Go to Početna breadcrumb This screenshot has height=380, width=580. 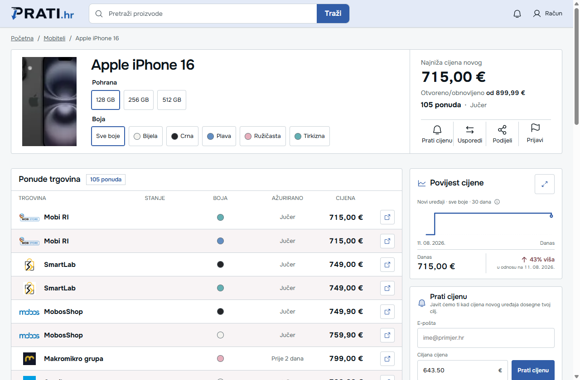pyautogui.click(x=22, y=38)
